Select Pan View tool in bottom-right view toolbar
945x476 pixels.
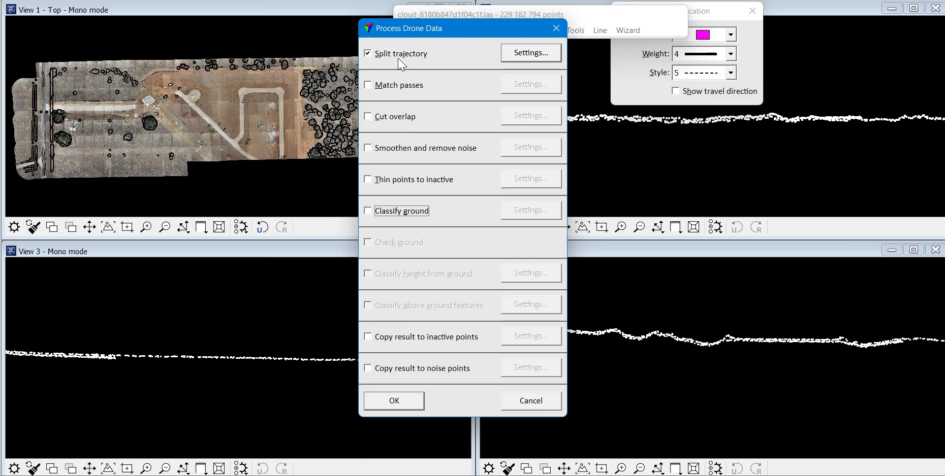pos(564,468)
